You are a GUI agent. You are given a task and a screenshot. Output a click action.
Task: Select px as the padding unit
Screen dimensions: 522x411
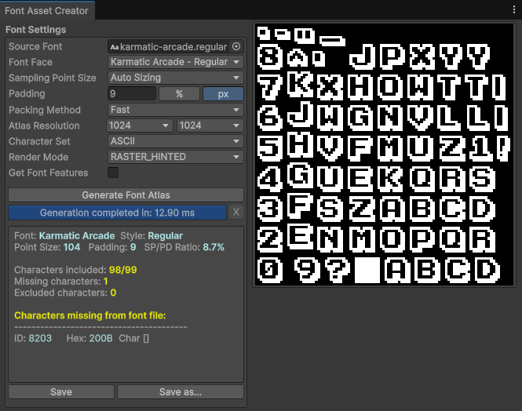pos(223,94)
